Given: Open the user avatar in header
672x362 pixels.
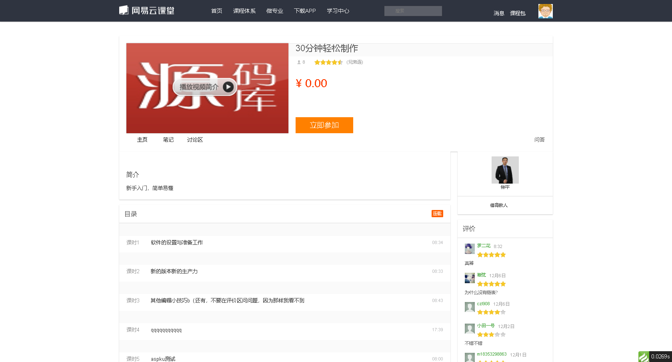Looking at the screenshot, I should (545, 11).
